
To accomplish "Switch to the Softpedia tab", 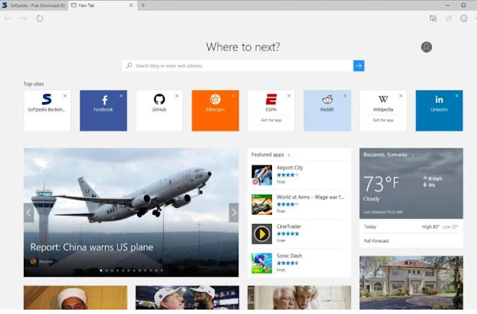I will [34, 5].
